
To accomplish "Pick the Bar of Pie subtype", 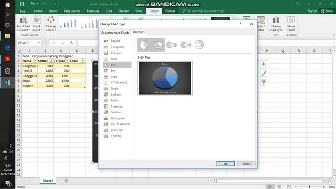I will pyautogui.click(x=185, y=45).
